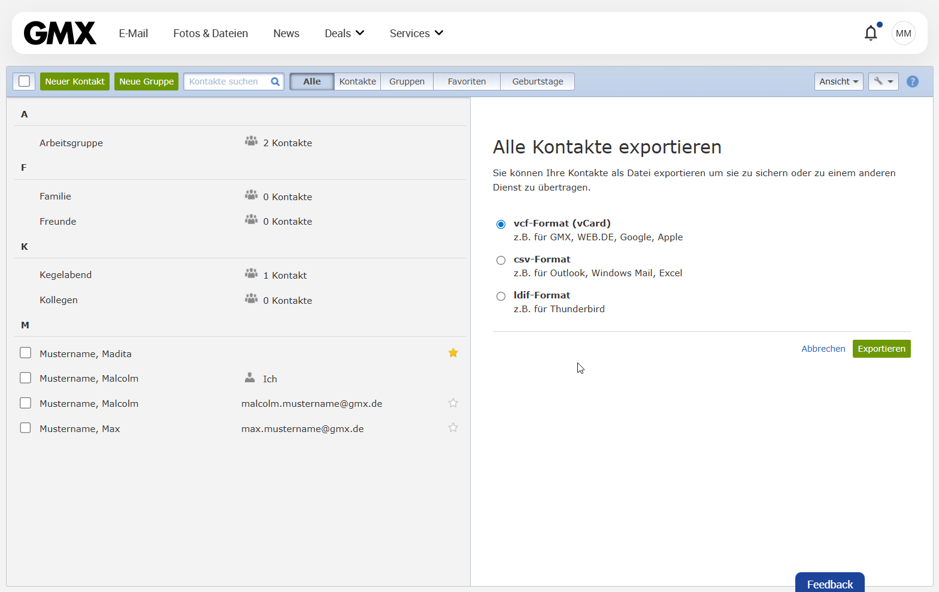The height and width of the screenshot is (592, 939).
Task: Check the box for Mustername, Max
Action: pos(25,428)
